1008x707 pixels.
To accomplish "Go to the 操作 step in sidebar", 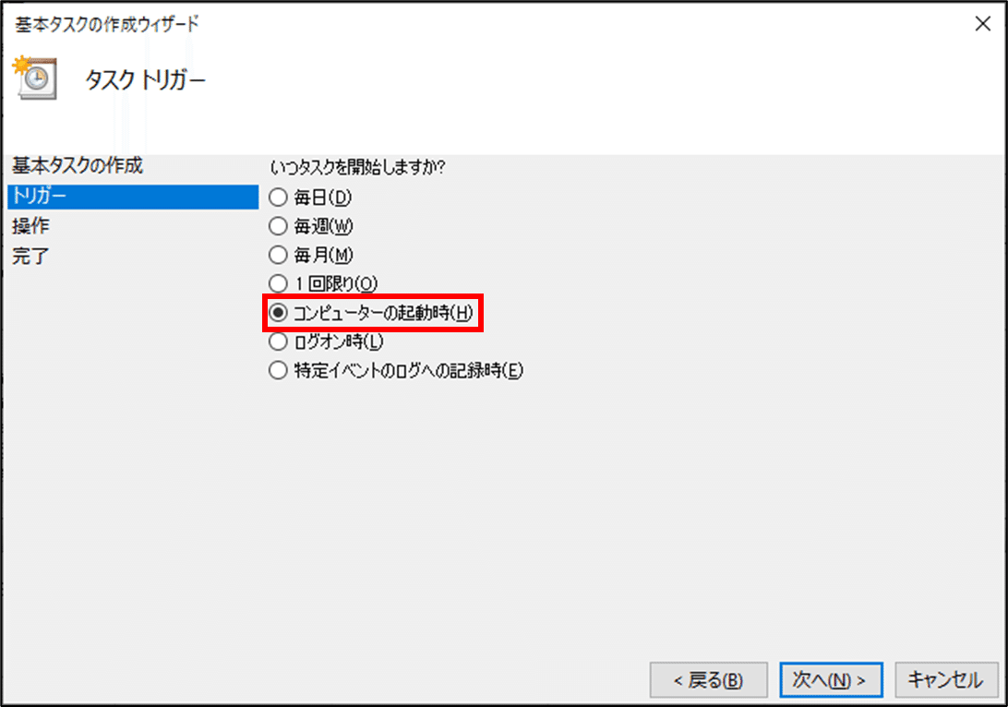I will tap(30, 226).
